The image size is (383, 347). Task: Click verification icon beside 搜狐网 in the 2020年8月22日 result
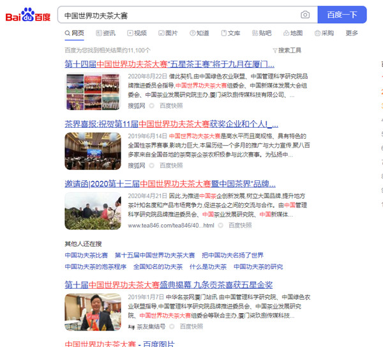pyautogui.click(x=152, y=105)
